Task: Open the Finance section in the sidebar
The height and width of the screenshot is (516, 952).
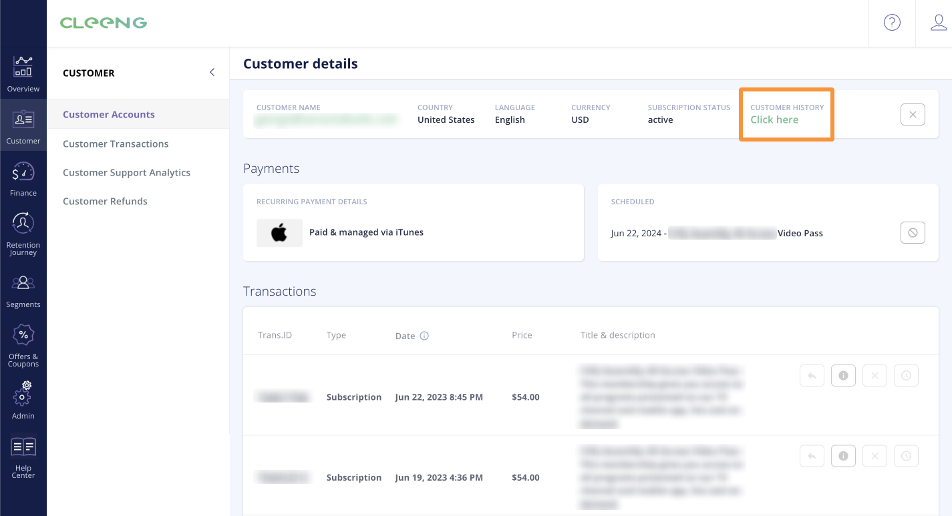Action: [23, 177]
